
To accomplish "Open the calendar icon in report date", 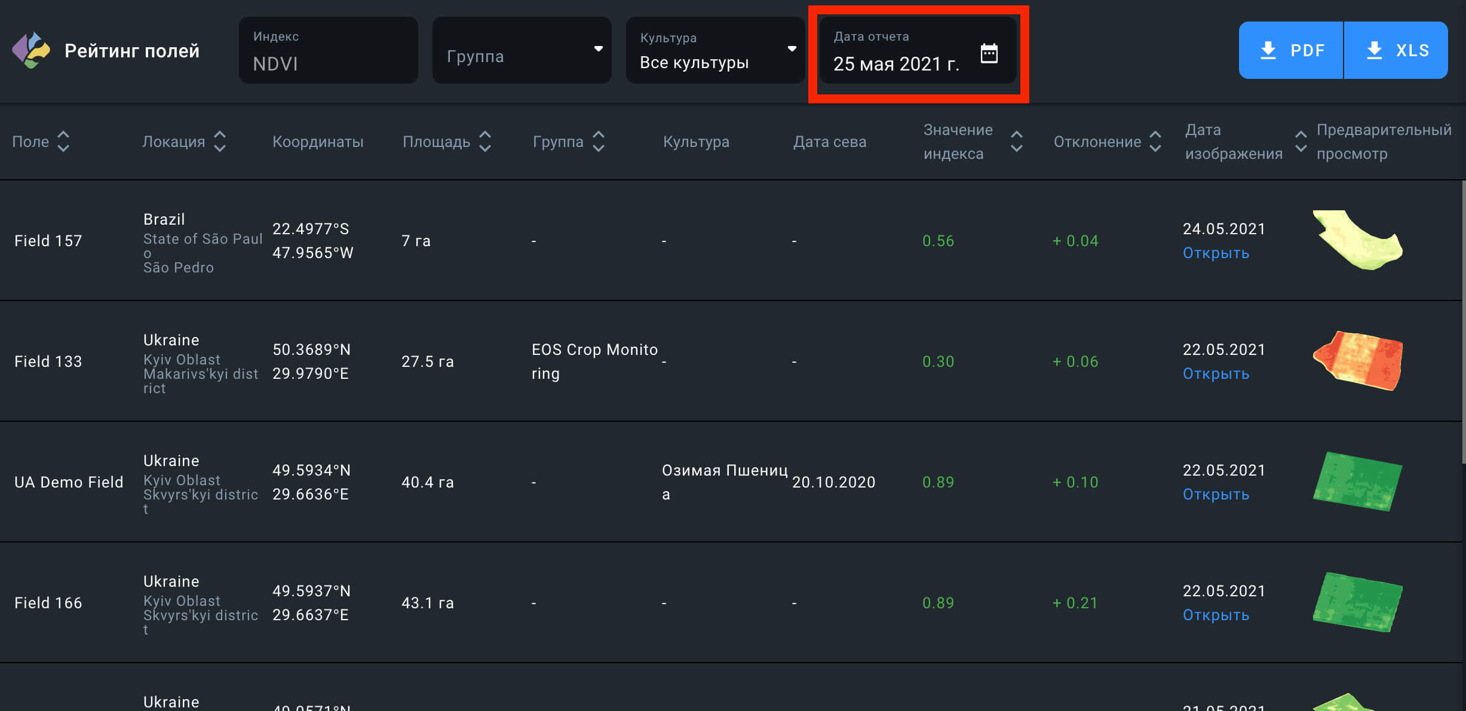I will [x=989, y=53].
